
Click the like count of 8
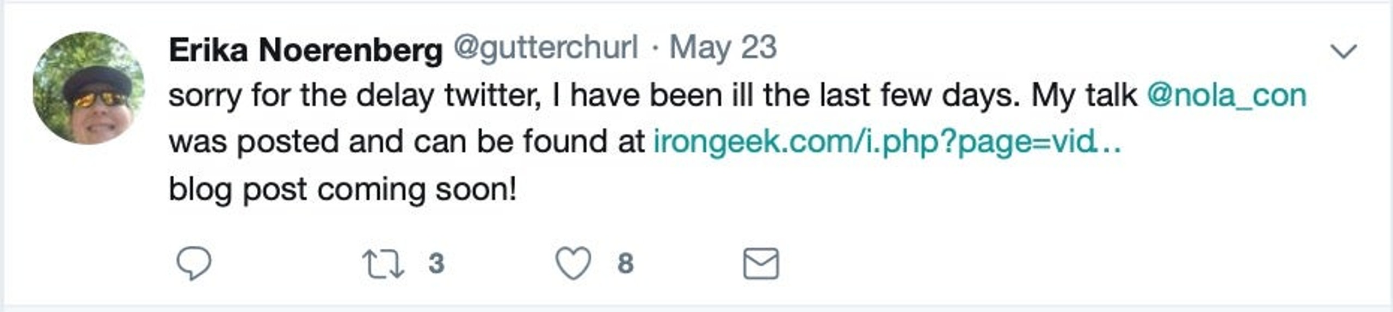click(x=626, y=264)
